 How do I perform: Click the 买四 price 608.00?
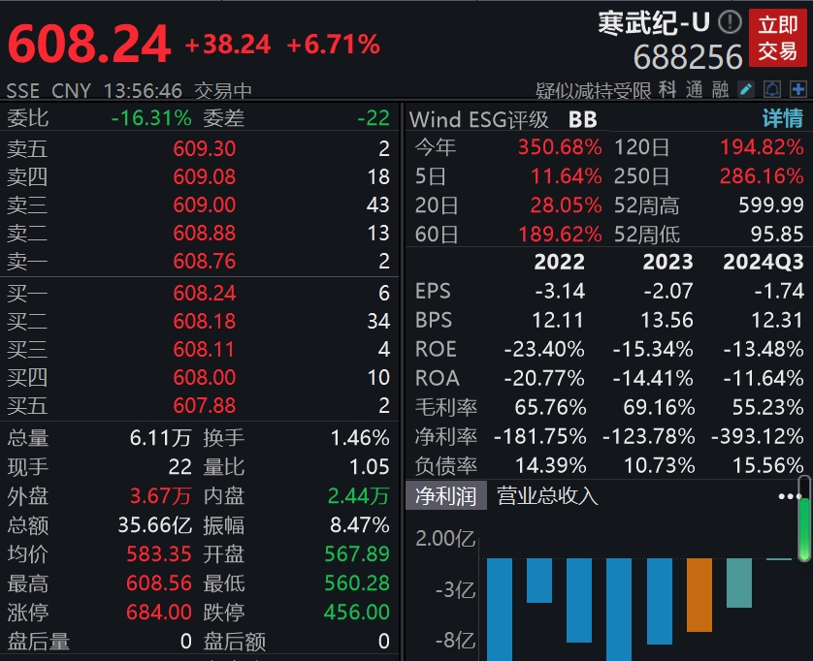205,377
